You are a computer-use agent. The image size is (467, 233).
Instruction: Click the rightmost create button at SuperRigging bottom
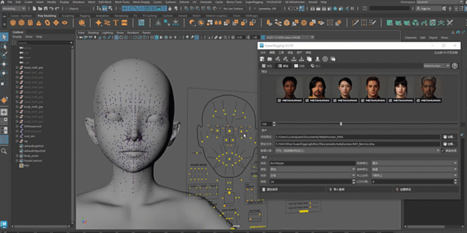426,189
